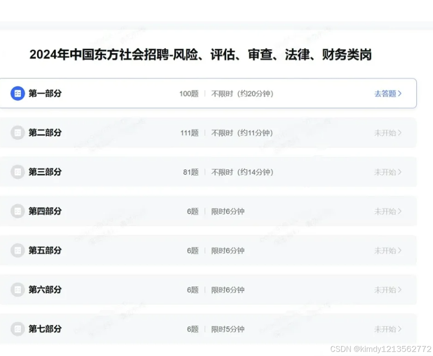Click the blue icon beside 第一部分
This screenshot has height=356, width=433.
click(x=18, y=93)
